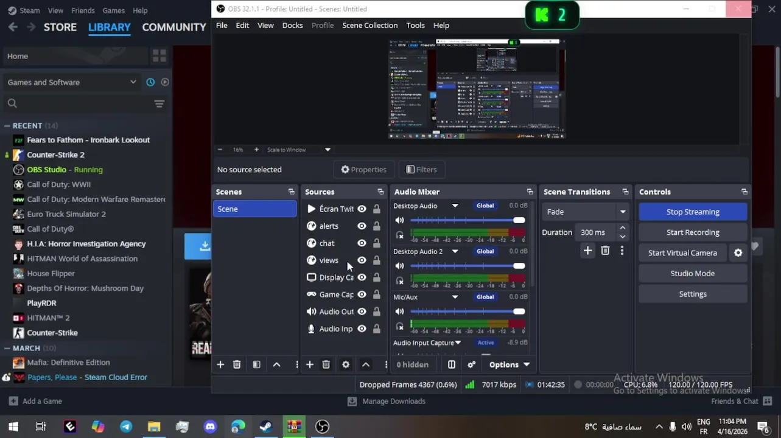This screenshot has height=438, width=781.
Task: Open Desktop Audio options dropdown arrow
Action: click(455, 206)
